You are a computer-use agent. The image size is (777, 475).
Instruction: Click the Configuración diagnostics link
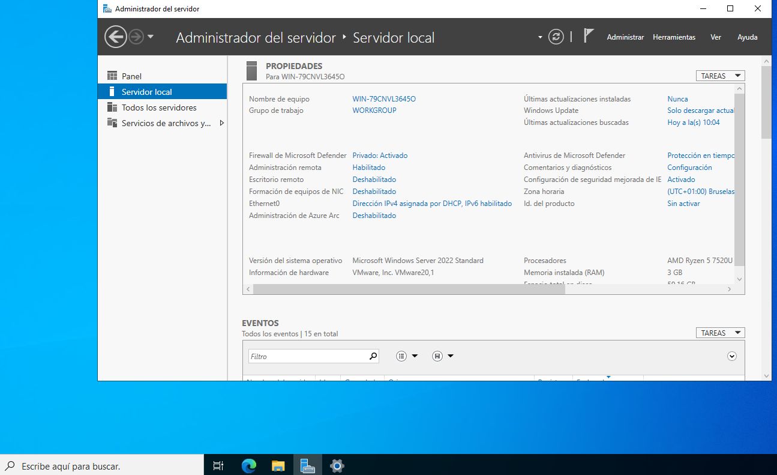pyautogui.click(x=689, y=168)
